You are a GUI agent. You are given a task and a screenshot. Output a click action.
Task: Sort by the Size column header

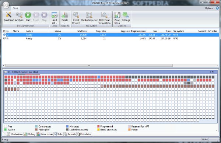pos(155,31)
